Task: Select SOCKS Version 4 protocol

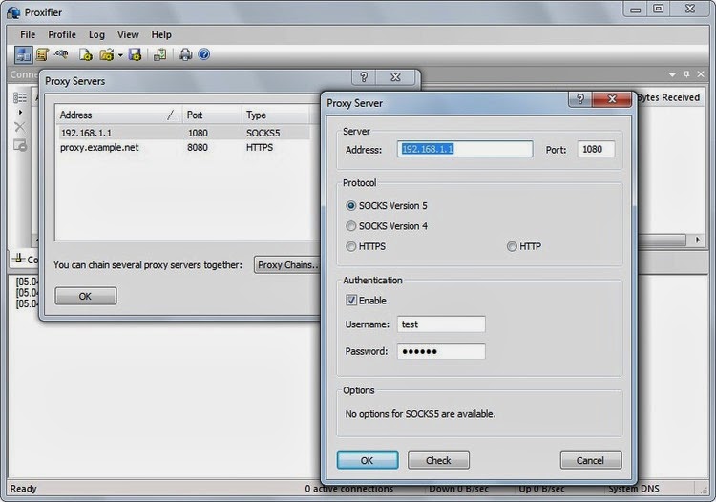Action: 350,226
